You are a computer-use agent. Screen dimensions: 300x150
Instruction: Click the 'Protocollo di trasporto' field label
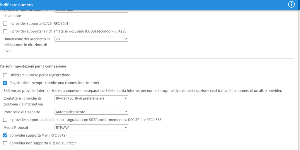pos(22,112)
